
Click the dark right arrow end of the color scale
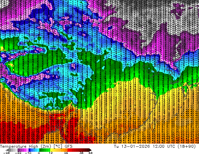pyautogui.click(x=90, y=150)
